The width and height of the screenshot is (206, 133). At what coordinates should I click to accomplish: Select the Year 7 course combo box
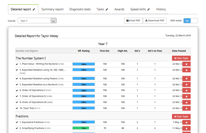37,21
